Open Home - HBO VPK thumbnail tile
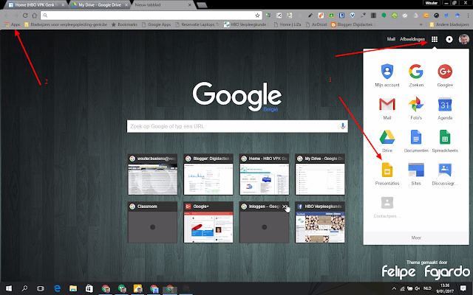The image size is (473, 295). [x=265, y=175]
